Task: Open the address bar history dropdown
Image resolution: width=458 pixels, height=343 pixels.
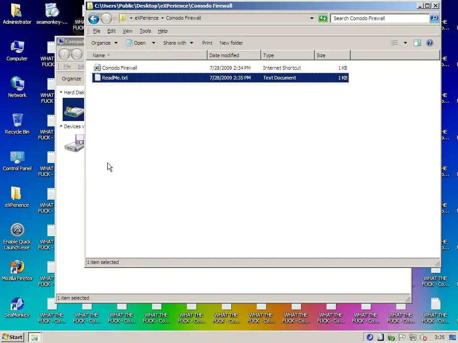Action: (x=312, y=18)
